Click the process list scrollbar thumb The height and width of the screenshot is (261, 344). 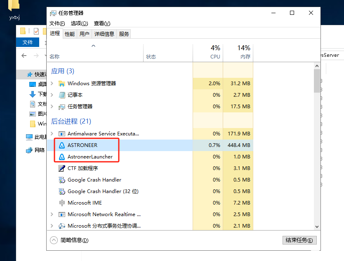(317, 81)
